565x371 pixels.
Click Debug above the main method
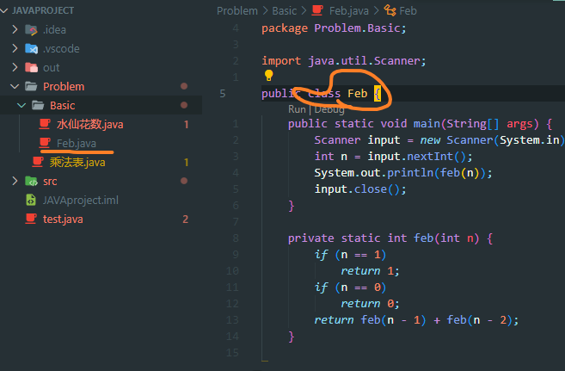pos(329,109)
